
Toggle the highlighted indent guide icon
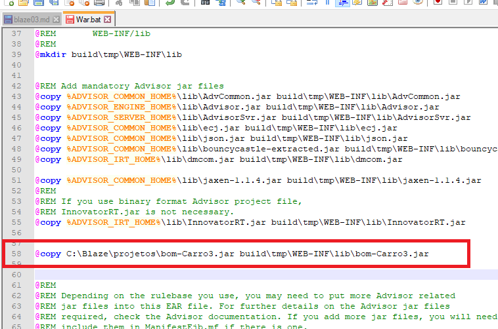[x=342, y=3]
